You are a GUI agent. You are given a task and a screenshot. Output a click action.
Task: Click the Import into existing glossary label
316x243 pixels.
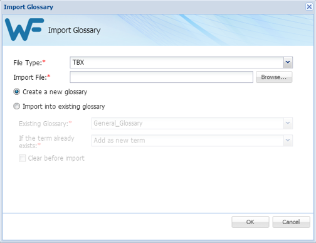64,106
